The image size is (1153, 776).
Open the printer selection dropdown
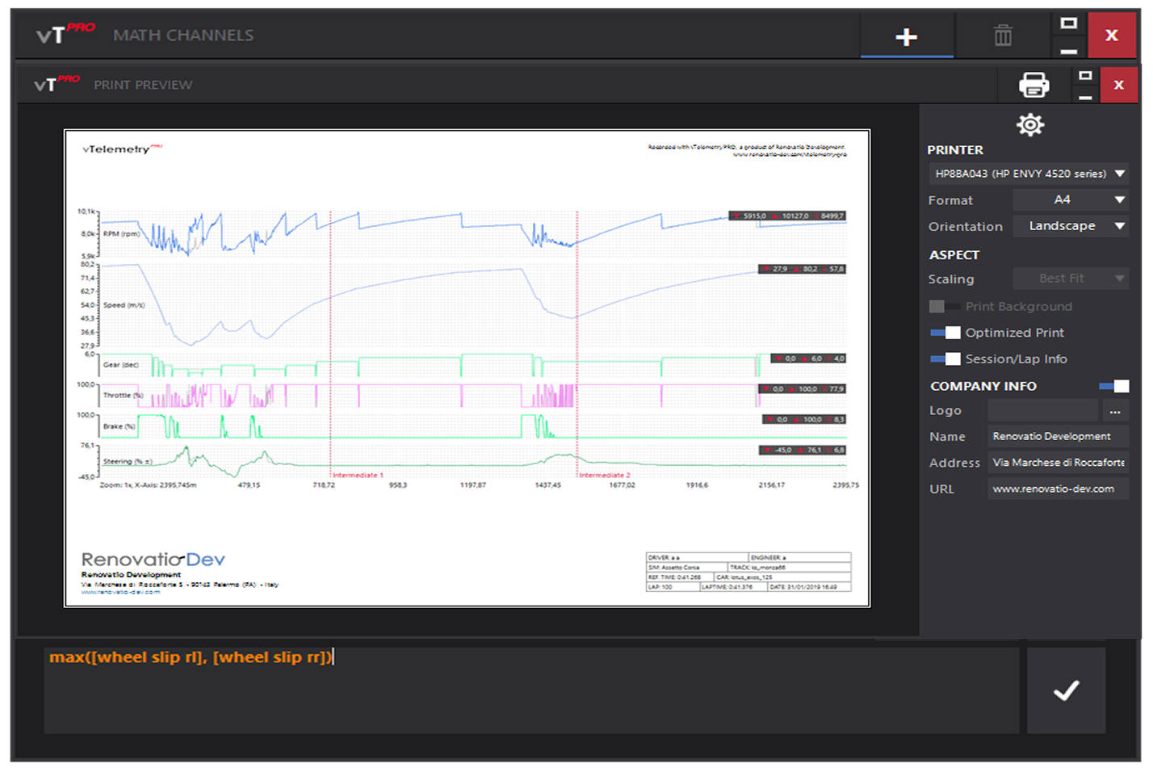tap(1029, 174)
